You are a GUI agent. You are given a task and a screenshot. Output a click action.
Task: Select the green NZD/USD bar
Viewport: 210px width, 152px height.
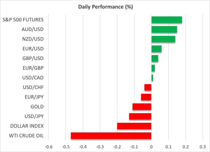tap(163, 39)
